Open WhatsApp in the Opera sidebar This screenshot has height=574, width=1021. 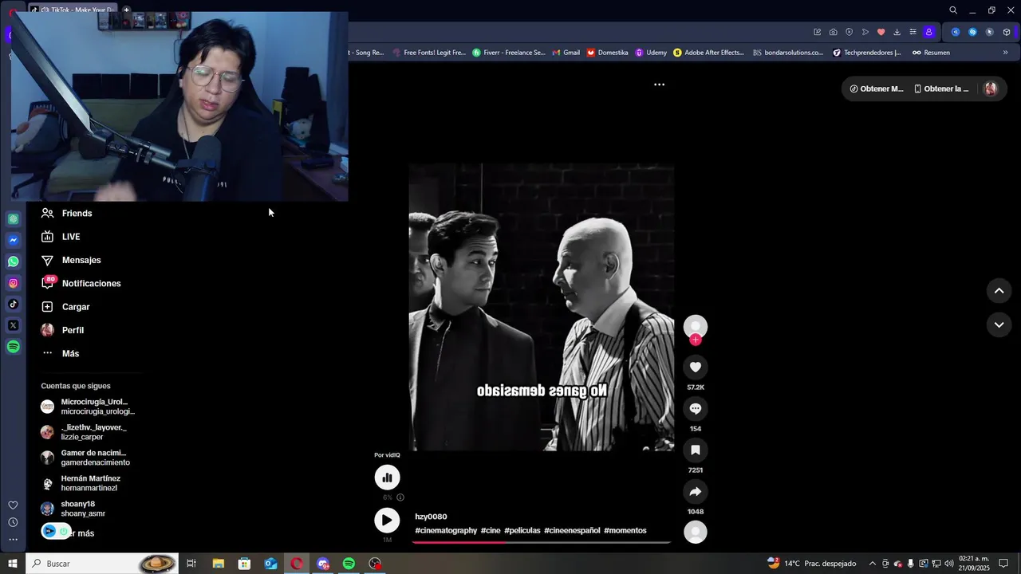[x=14, y=261]
